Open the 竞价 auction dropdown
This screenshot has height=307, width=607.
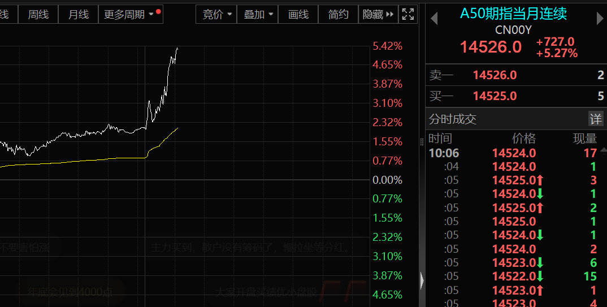(x=216, y=15)
